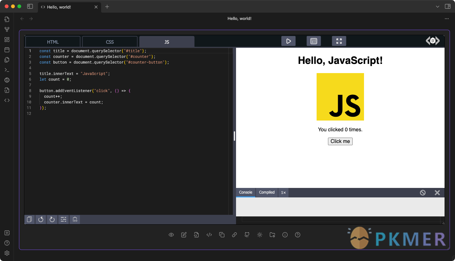The height and width of the screenshot is (261, 455).
Task: Click the smiley face icon in left ribbon
Action: pos(7,80)
